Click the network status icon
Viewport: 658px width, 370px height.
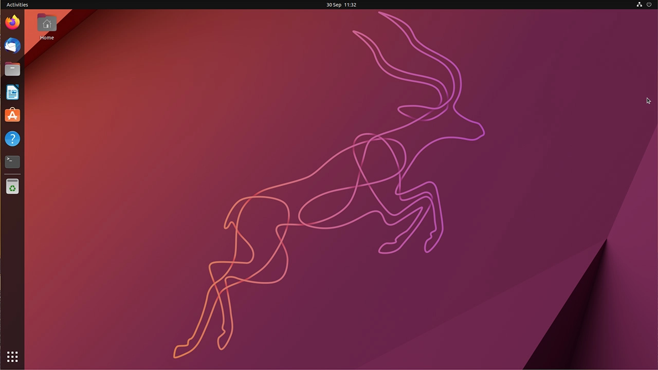(639, 5)
